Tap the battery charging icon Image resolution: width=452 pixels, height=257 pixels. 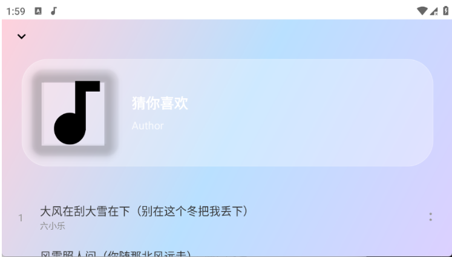click(x=446, y=11)
